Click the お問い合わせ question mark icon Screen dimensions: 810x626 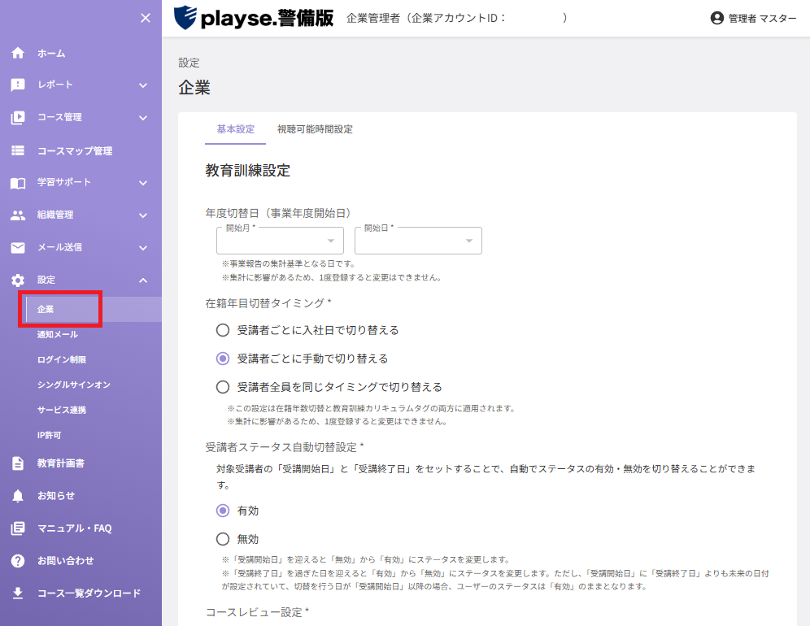(18, 561)
